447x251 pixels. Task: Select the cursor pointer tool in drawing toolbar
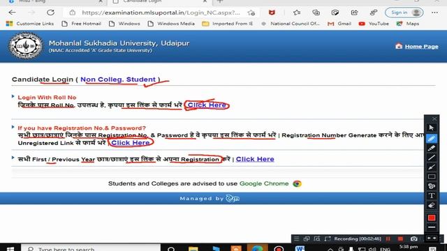pos(432,128)
